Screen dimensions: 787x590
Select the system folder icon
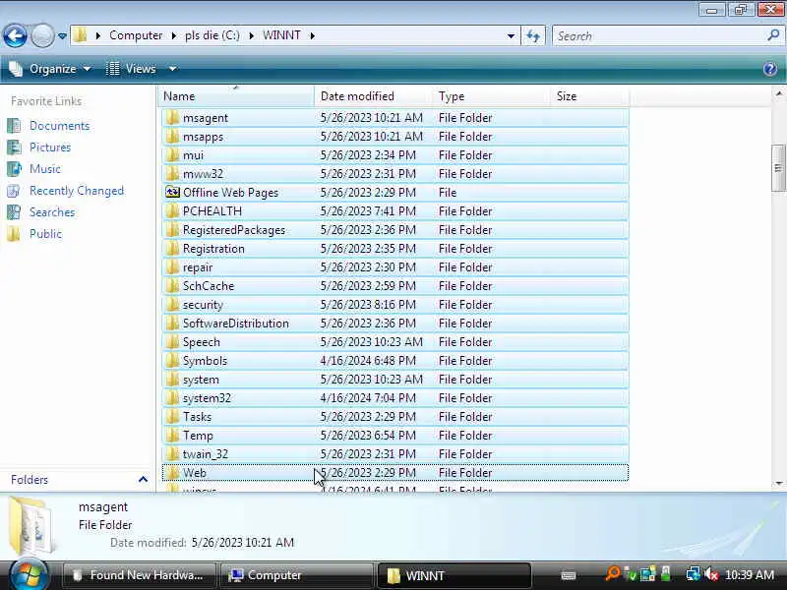(x=172, y=380)
